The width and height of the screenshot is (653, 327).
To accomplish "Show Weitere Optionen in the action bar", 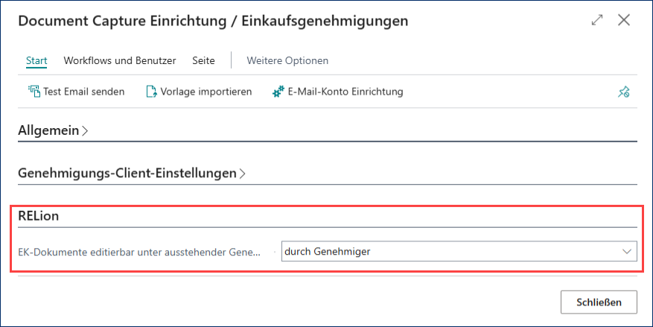I will (x=287, y=60).
